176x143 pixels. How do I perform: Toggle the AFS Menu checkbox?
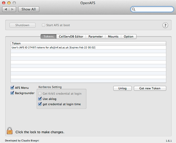pos(12,87)
